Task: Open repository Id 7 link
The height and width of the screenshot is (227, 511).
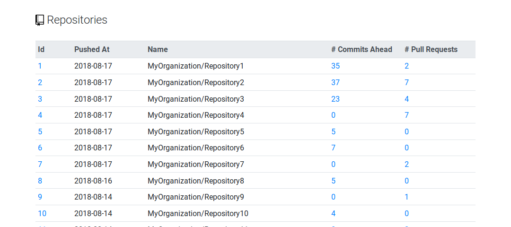Action: coord(40,164)
